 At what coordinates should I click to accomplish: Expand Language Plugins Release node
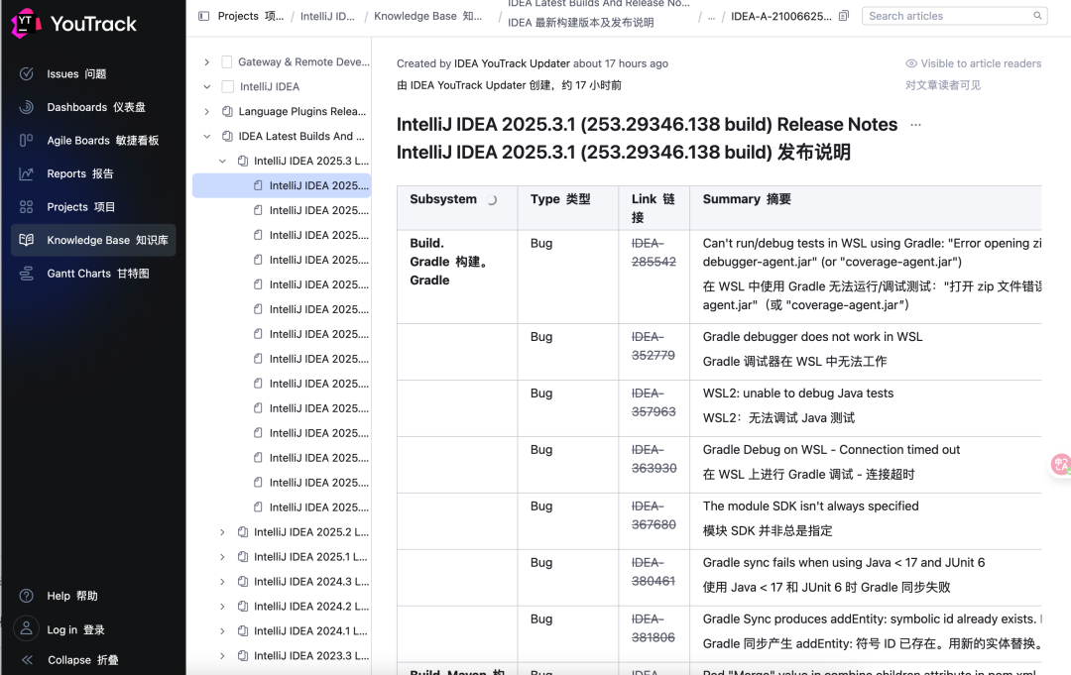pos(207,111)
